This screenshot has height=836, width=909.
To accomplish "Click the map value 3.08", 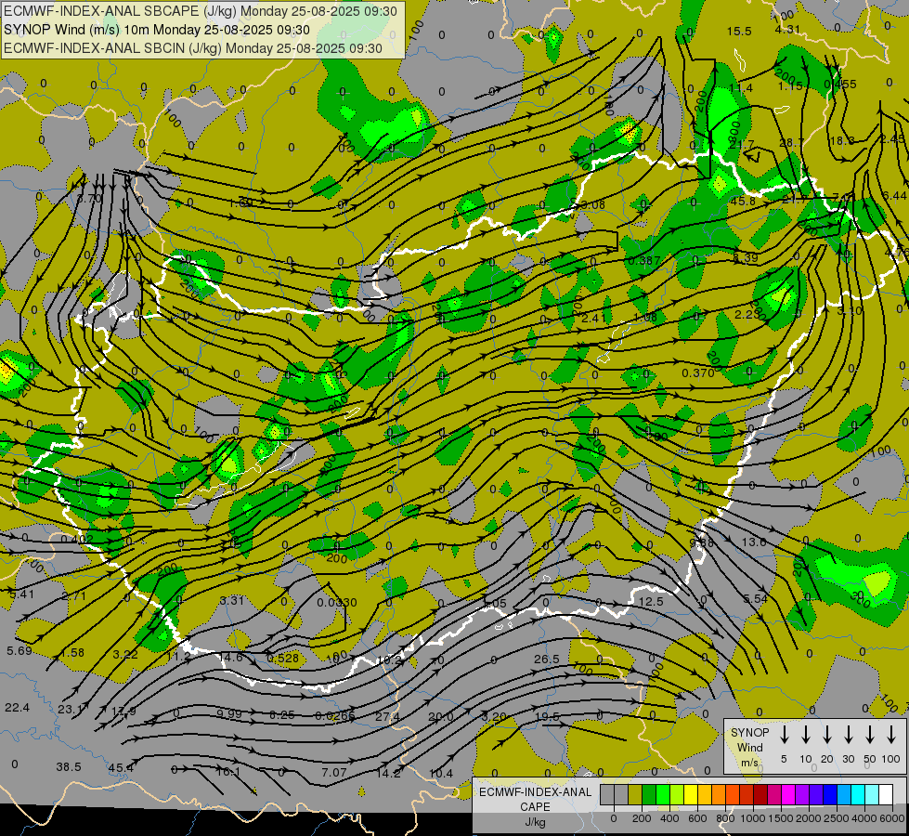I will (x=593, y=204).
